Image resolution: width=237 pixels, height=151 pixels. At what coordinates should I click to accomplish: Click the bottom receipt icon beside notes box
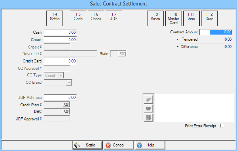(148, 117)
